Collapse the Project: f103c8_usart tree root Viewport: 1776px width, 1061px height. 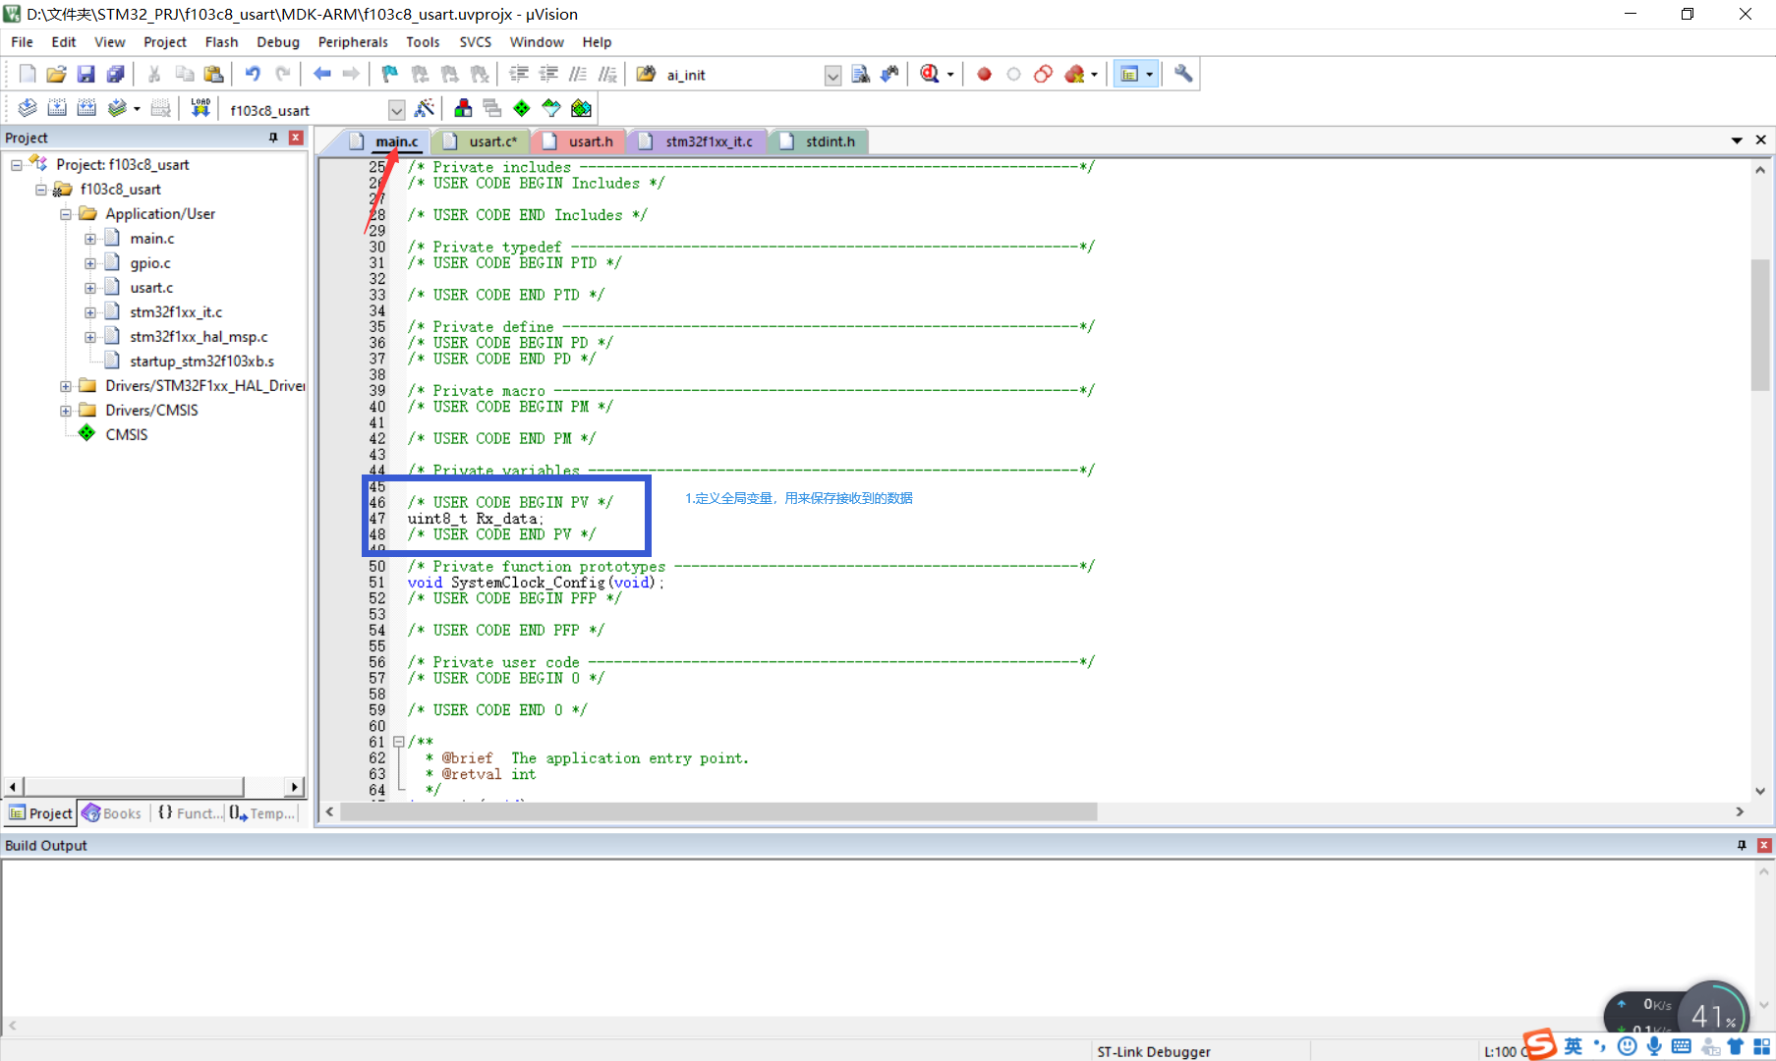tap(17, 165)
